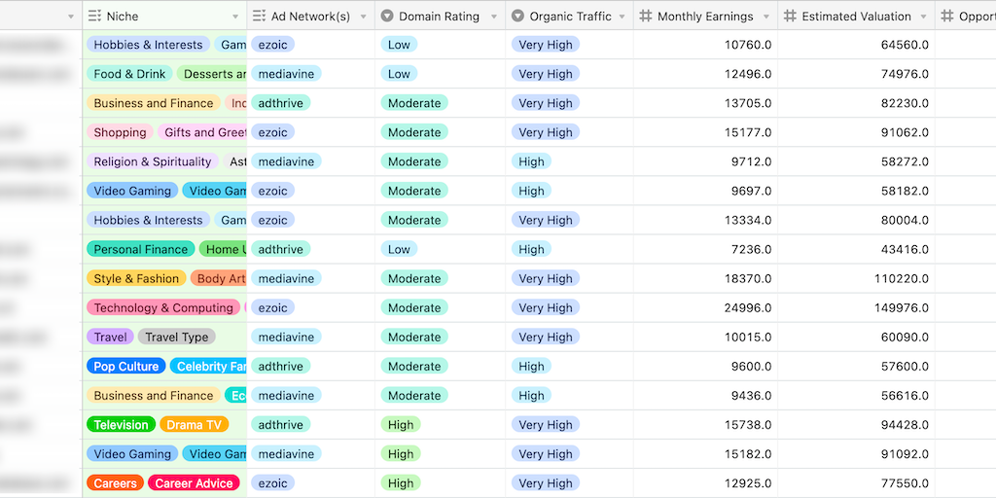Open the Organic Traffic column dropdown arrow
996x498 pixels.
pyautogui.click(x=622, y=17)
